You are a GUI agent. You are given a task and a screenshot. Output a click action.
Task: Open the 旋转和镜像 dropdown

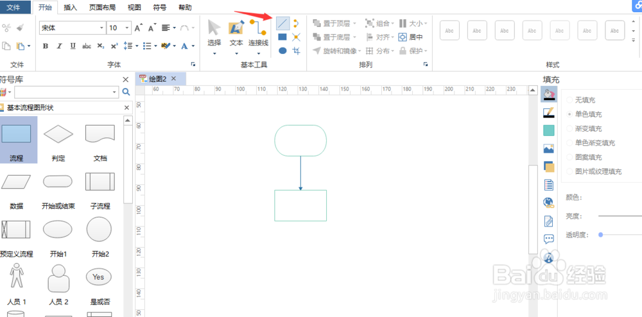[x=360, y=51]
